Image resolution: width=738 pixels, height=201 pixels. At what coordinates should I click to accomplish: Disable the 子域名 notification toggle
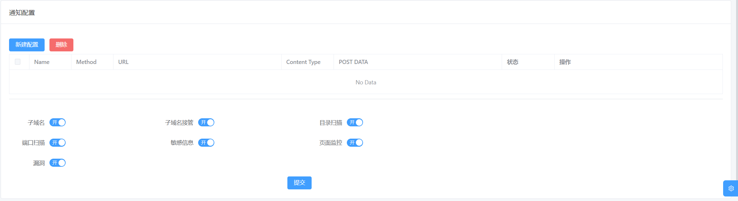click(x=58, y=122)
